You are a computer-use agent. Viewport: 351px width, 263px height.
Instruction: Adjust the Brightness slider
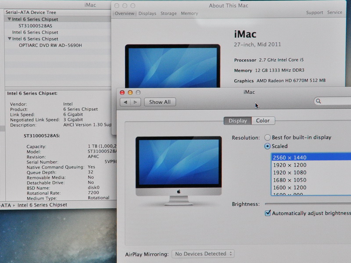308,204
